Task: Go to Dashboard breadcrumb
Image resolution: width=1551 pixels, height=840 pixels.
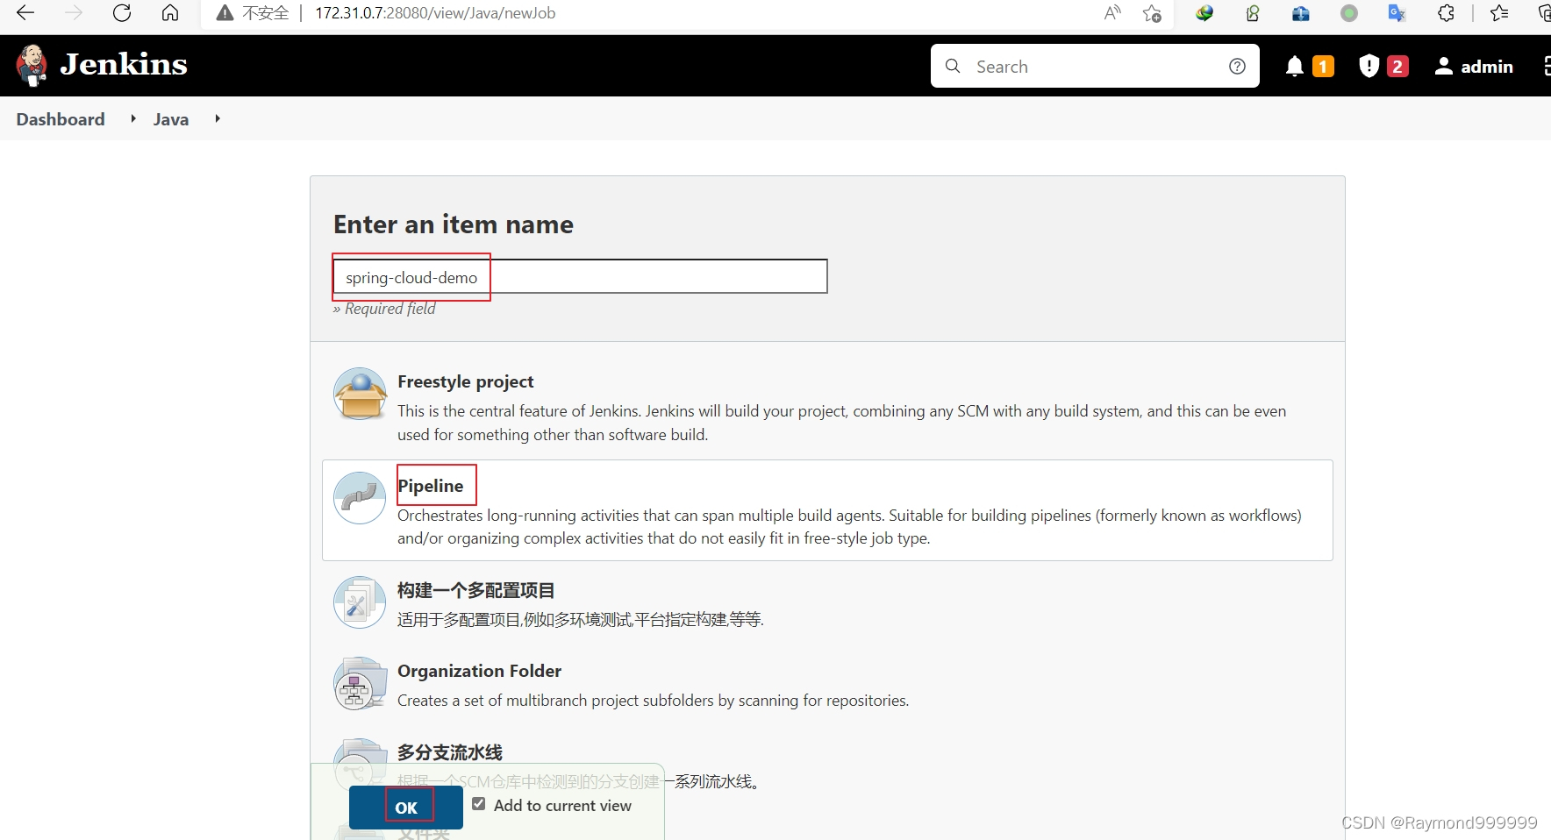Action: click(61, 119)
